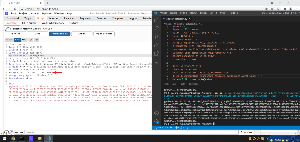
Task: Switch to Burp Decoder tab
Action: [x=102, y=18]
